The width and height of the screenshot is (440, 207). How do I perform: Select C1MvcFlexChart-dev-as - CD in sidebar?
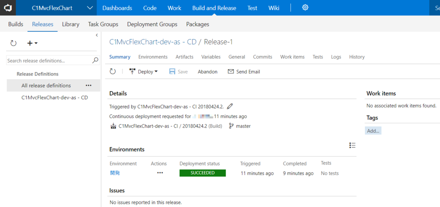(x=55, y=98)
